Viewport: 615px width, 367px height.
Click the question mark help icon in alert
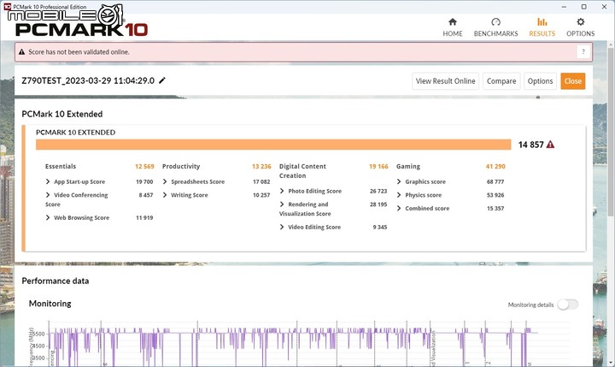tap(583, 52)
